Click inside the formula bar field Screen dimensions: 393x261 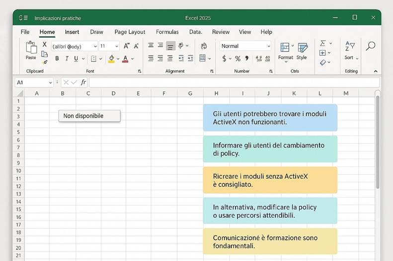(234, 82)
